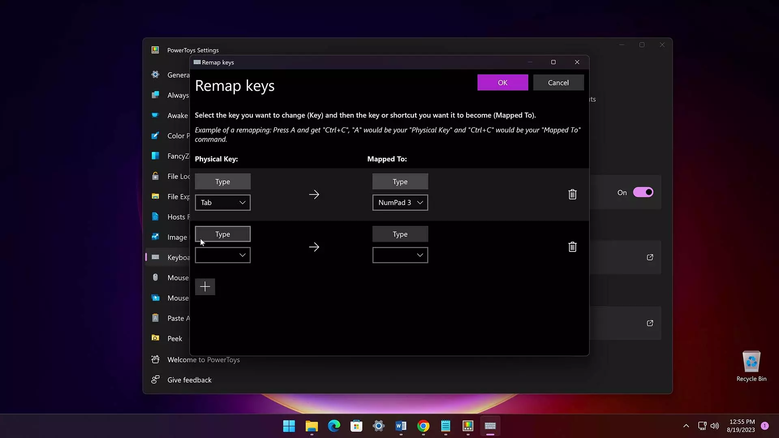Open notification badge in system tray

tap(765, 426)
